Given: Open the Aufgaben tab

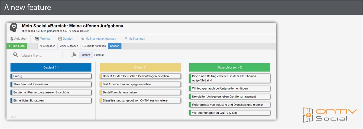Looking at the screenshot, I should pyautogui.click(x=19, y=39).
